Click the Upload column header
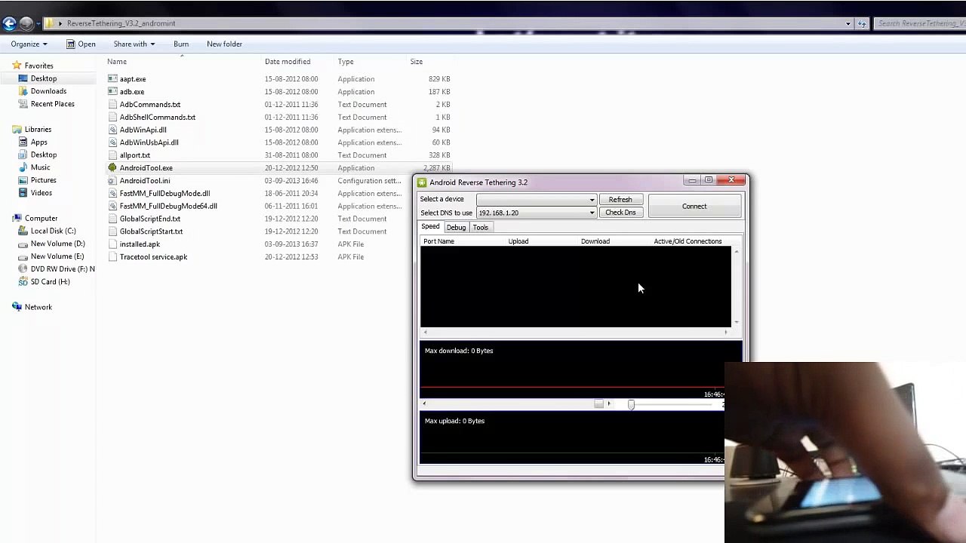 [518, 241]
